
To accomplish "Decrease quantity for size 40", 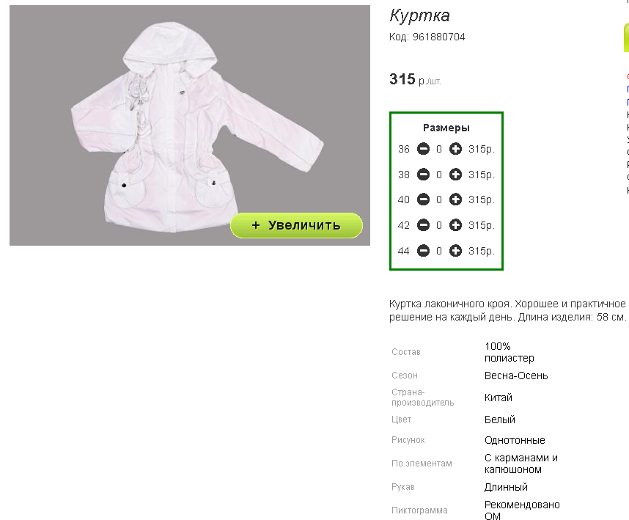I will (x=423, y=199).
